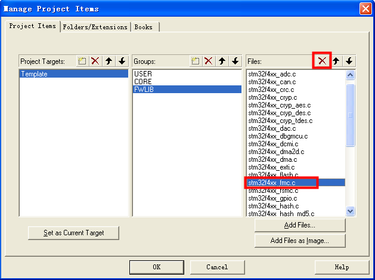The width and height of the screenshot is (375, 280).
Task: Select file stm32f4xx_gpio.c
Action: (296, 198)
